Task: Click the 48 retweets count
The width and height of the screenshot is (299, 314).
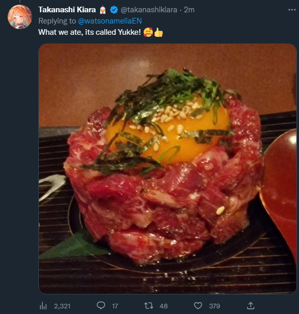Action: [x=164, y=306]
